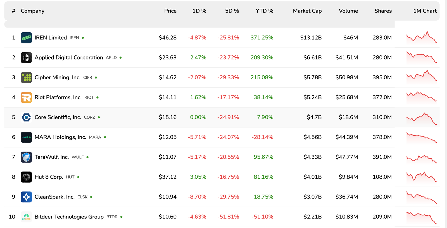Screen dimensions: 447x228
Task: Sort the table by YTD % column
Action: [x=264, y=11]
